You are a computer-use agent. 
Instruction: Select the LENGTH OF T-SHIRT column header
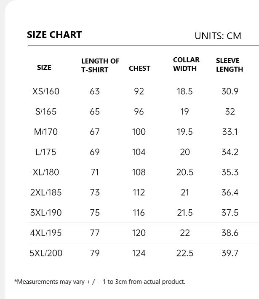pyautogui.click(x=100, y=65)
